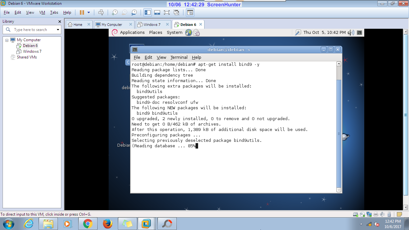Close the Library panel
This screenshot has height=230, width=409.
coord(59,21)
